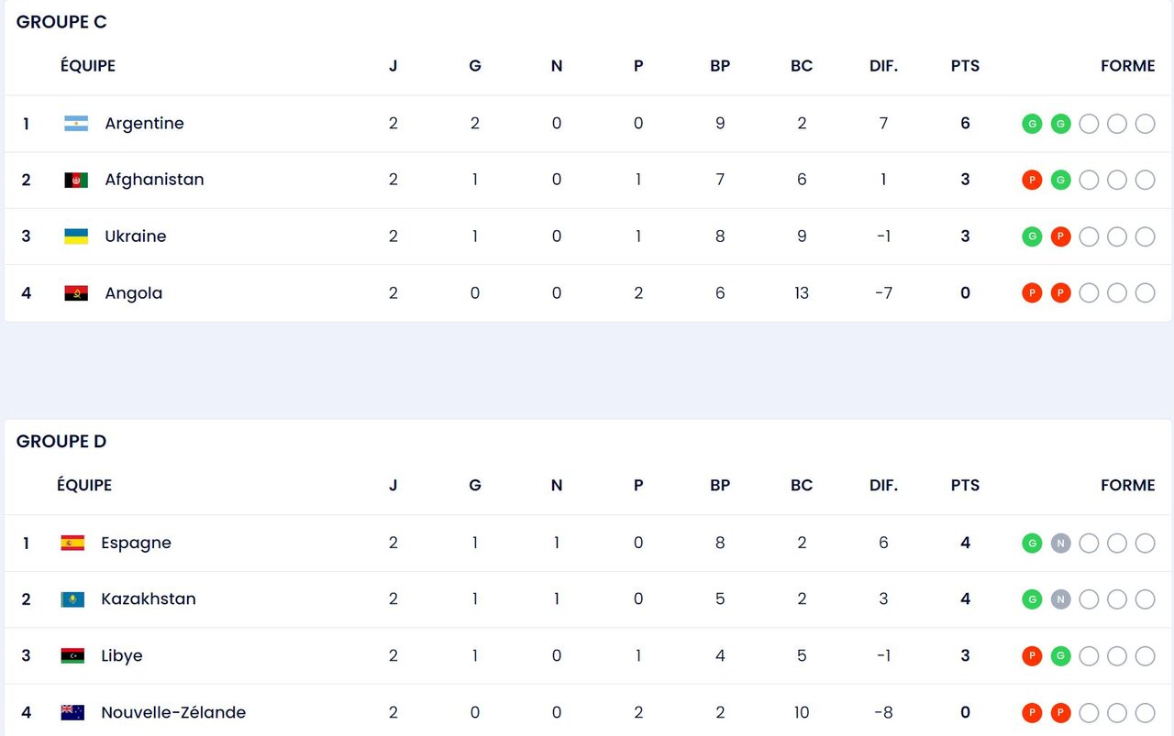
Task: Click the Espagne flag icon
Action: pos(72,543)
